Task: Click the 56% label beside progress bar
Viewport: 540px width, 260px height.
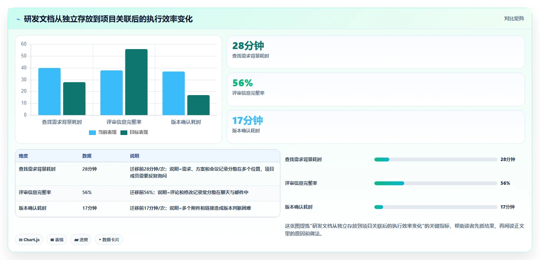Action: (x=505, y=183)
